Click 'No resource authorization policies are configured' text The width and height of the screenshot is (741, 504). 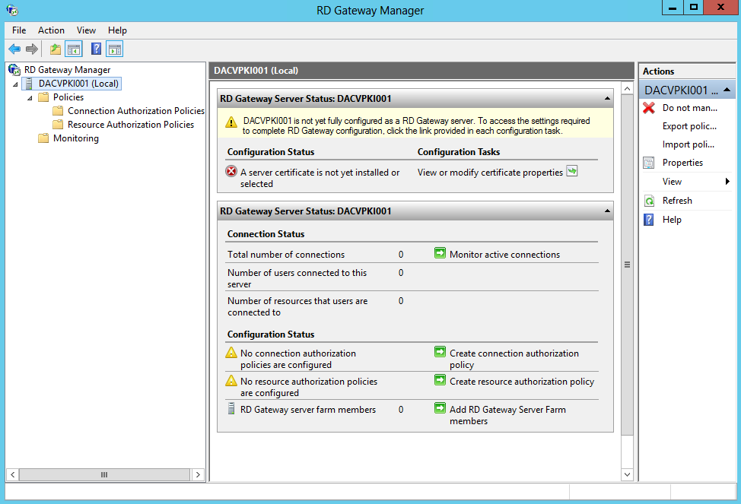point(309,388)
